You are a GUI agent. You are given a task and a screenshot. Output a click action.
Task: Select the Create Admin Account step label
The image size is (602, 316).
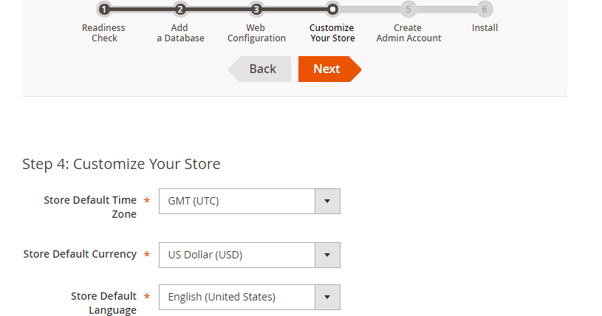(x=408, y=33)
